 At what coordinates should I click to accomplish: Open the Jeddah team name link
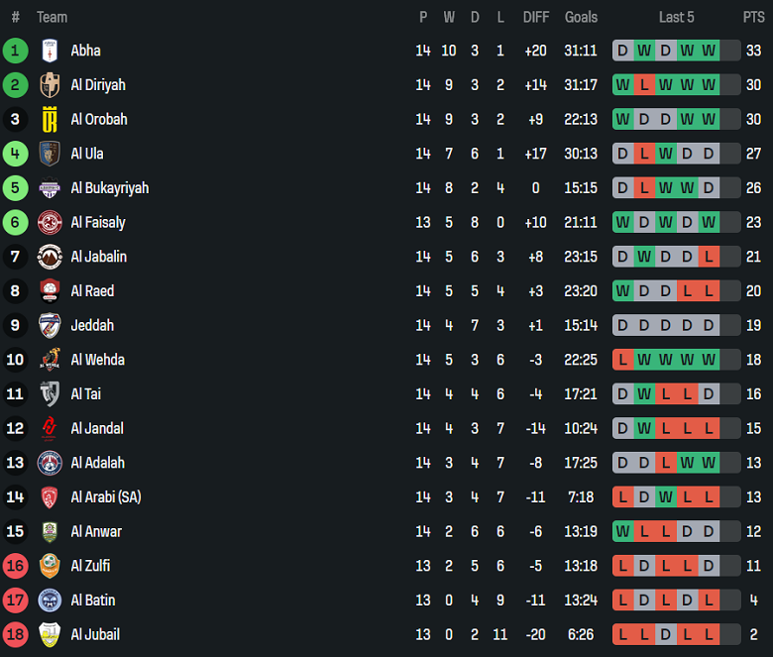tap(92, 325)
